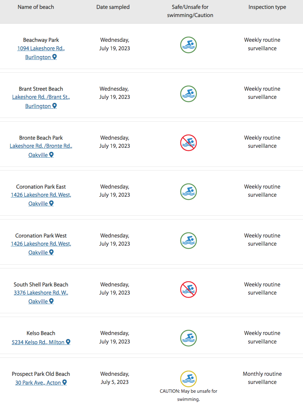Open 5234 Kelso Rd., Milton link
Image resolution: width=303 pixels, height=405 pixels.
[38, 342]
